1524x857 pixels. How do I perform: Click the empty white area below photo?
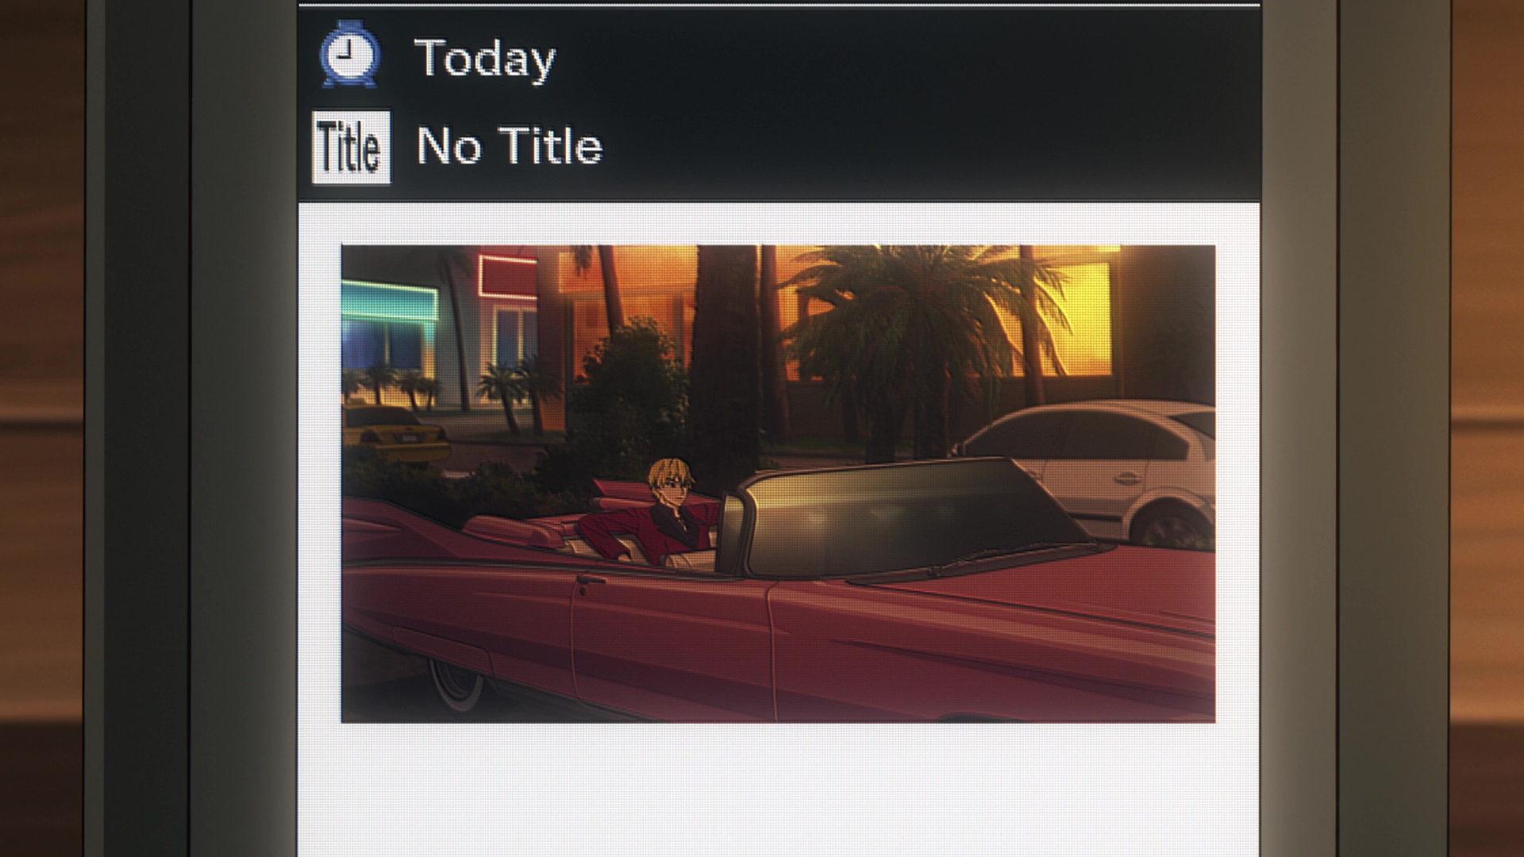(778, 790)
